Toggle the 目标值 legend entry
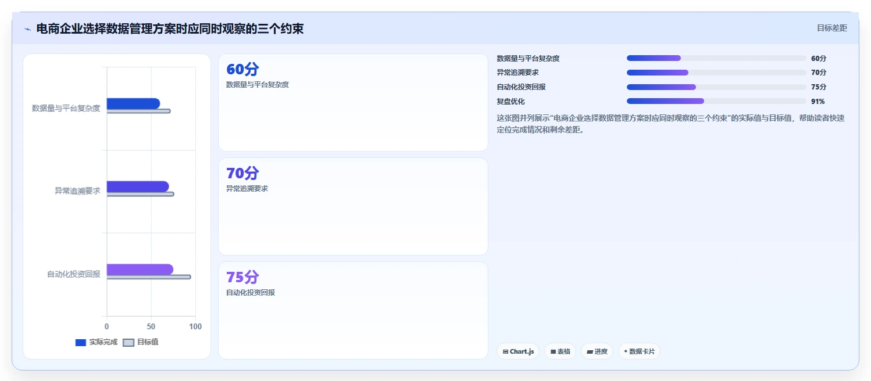 140,342
